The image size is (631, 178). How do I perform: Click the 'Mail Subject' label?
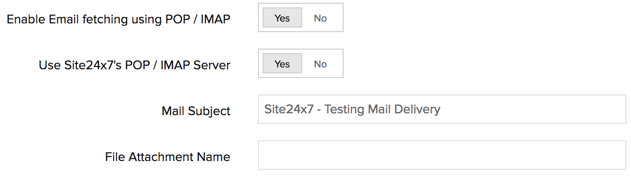point(196,111)
